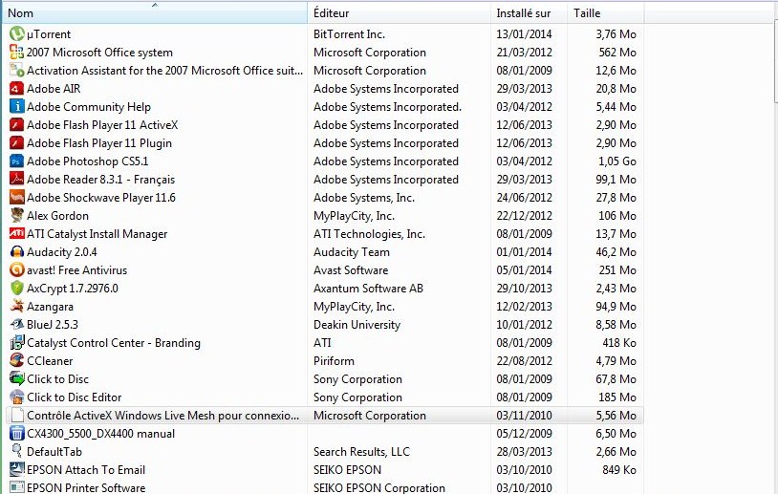Select the ATI Catalyst Install Manager icon
Image resolution: width=778 pixels, height=494 pixels.
[17, 233]
